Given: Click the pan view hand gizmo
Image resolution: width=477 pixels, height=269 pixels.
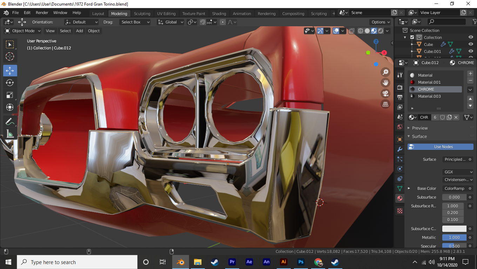Looking at the screenshot, I should pyautogui.click(x=385, y=83).
